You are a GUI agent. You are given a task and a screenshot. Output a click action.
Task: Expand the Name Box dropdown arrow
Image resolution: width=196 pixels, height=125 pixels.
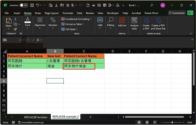pos(20,40)
